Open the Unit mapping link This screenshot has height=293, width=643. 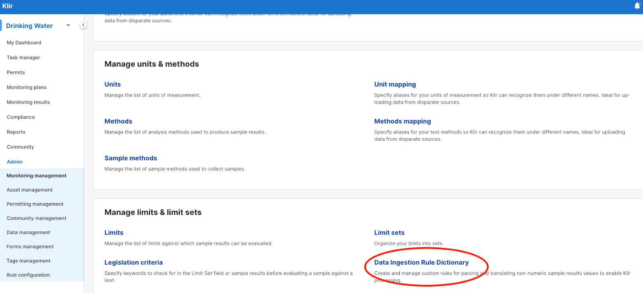click(x=395, y=84)
